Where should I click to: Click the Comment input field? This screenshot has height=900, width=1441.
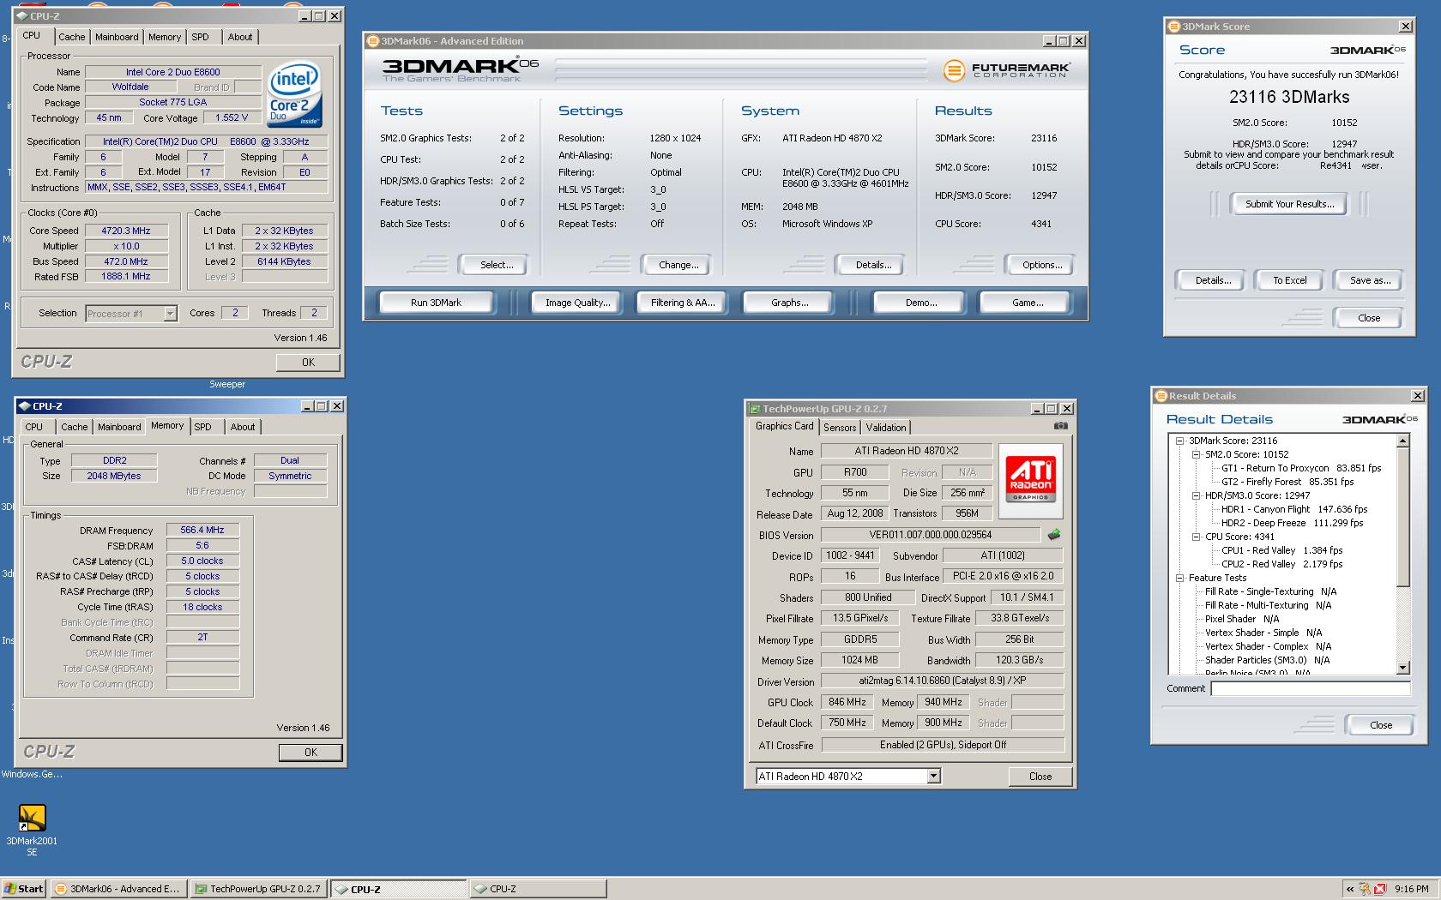point(1311,688)
